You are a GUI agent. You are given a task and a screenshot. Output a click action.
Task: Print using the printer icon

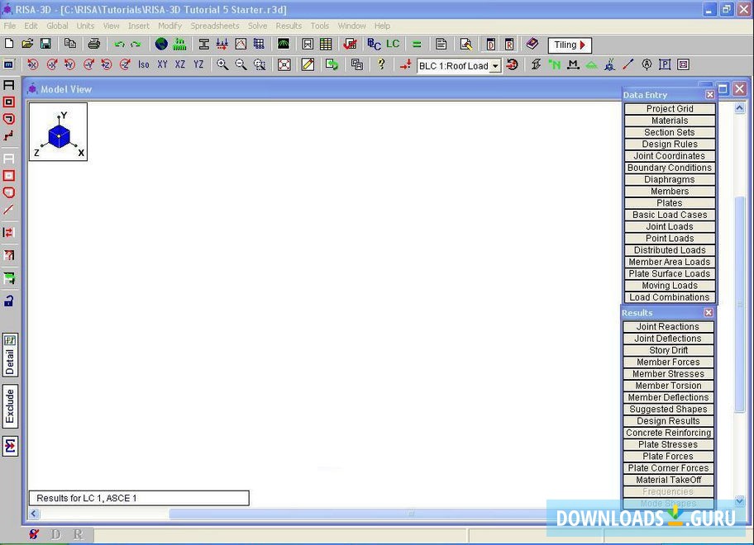pyautogui.click(x=93, y=44)
